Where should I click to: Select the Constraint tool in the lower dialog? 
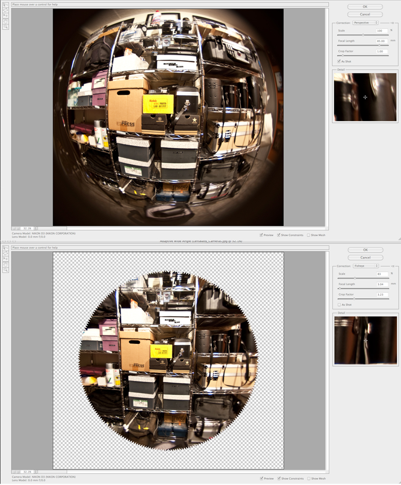tap(6, 248)
